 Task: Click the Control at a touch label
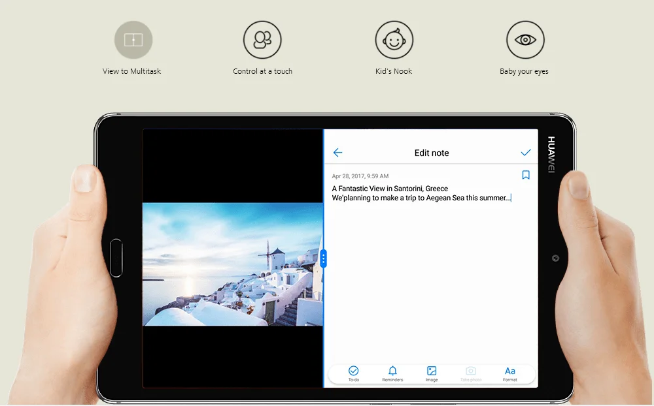(x=263, y=71)
